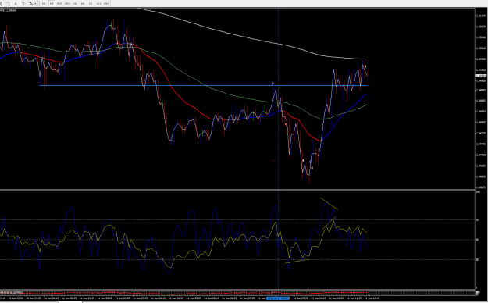The image size is (488, 303).
Task: Switch chart to MN monthly timeframe
Action: pyautogui.click(x=106, y=4)
